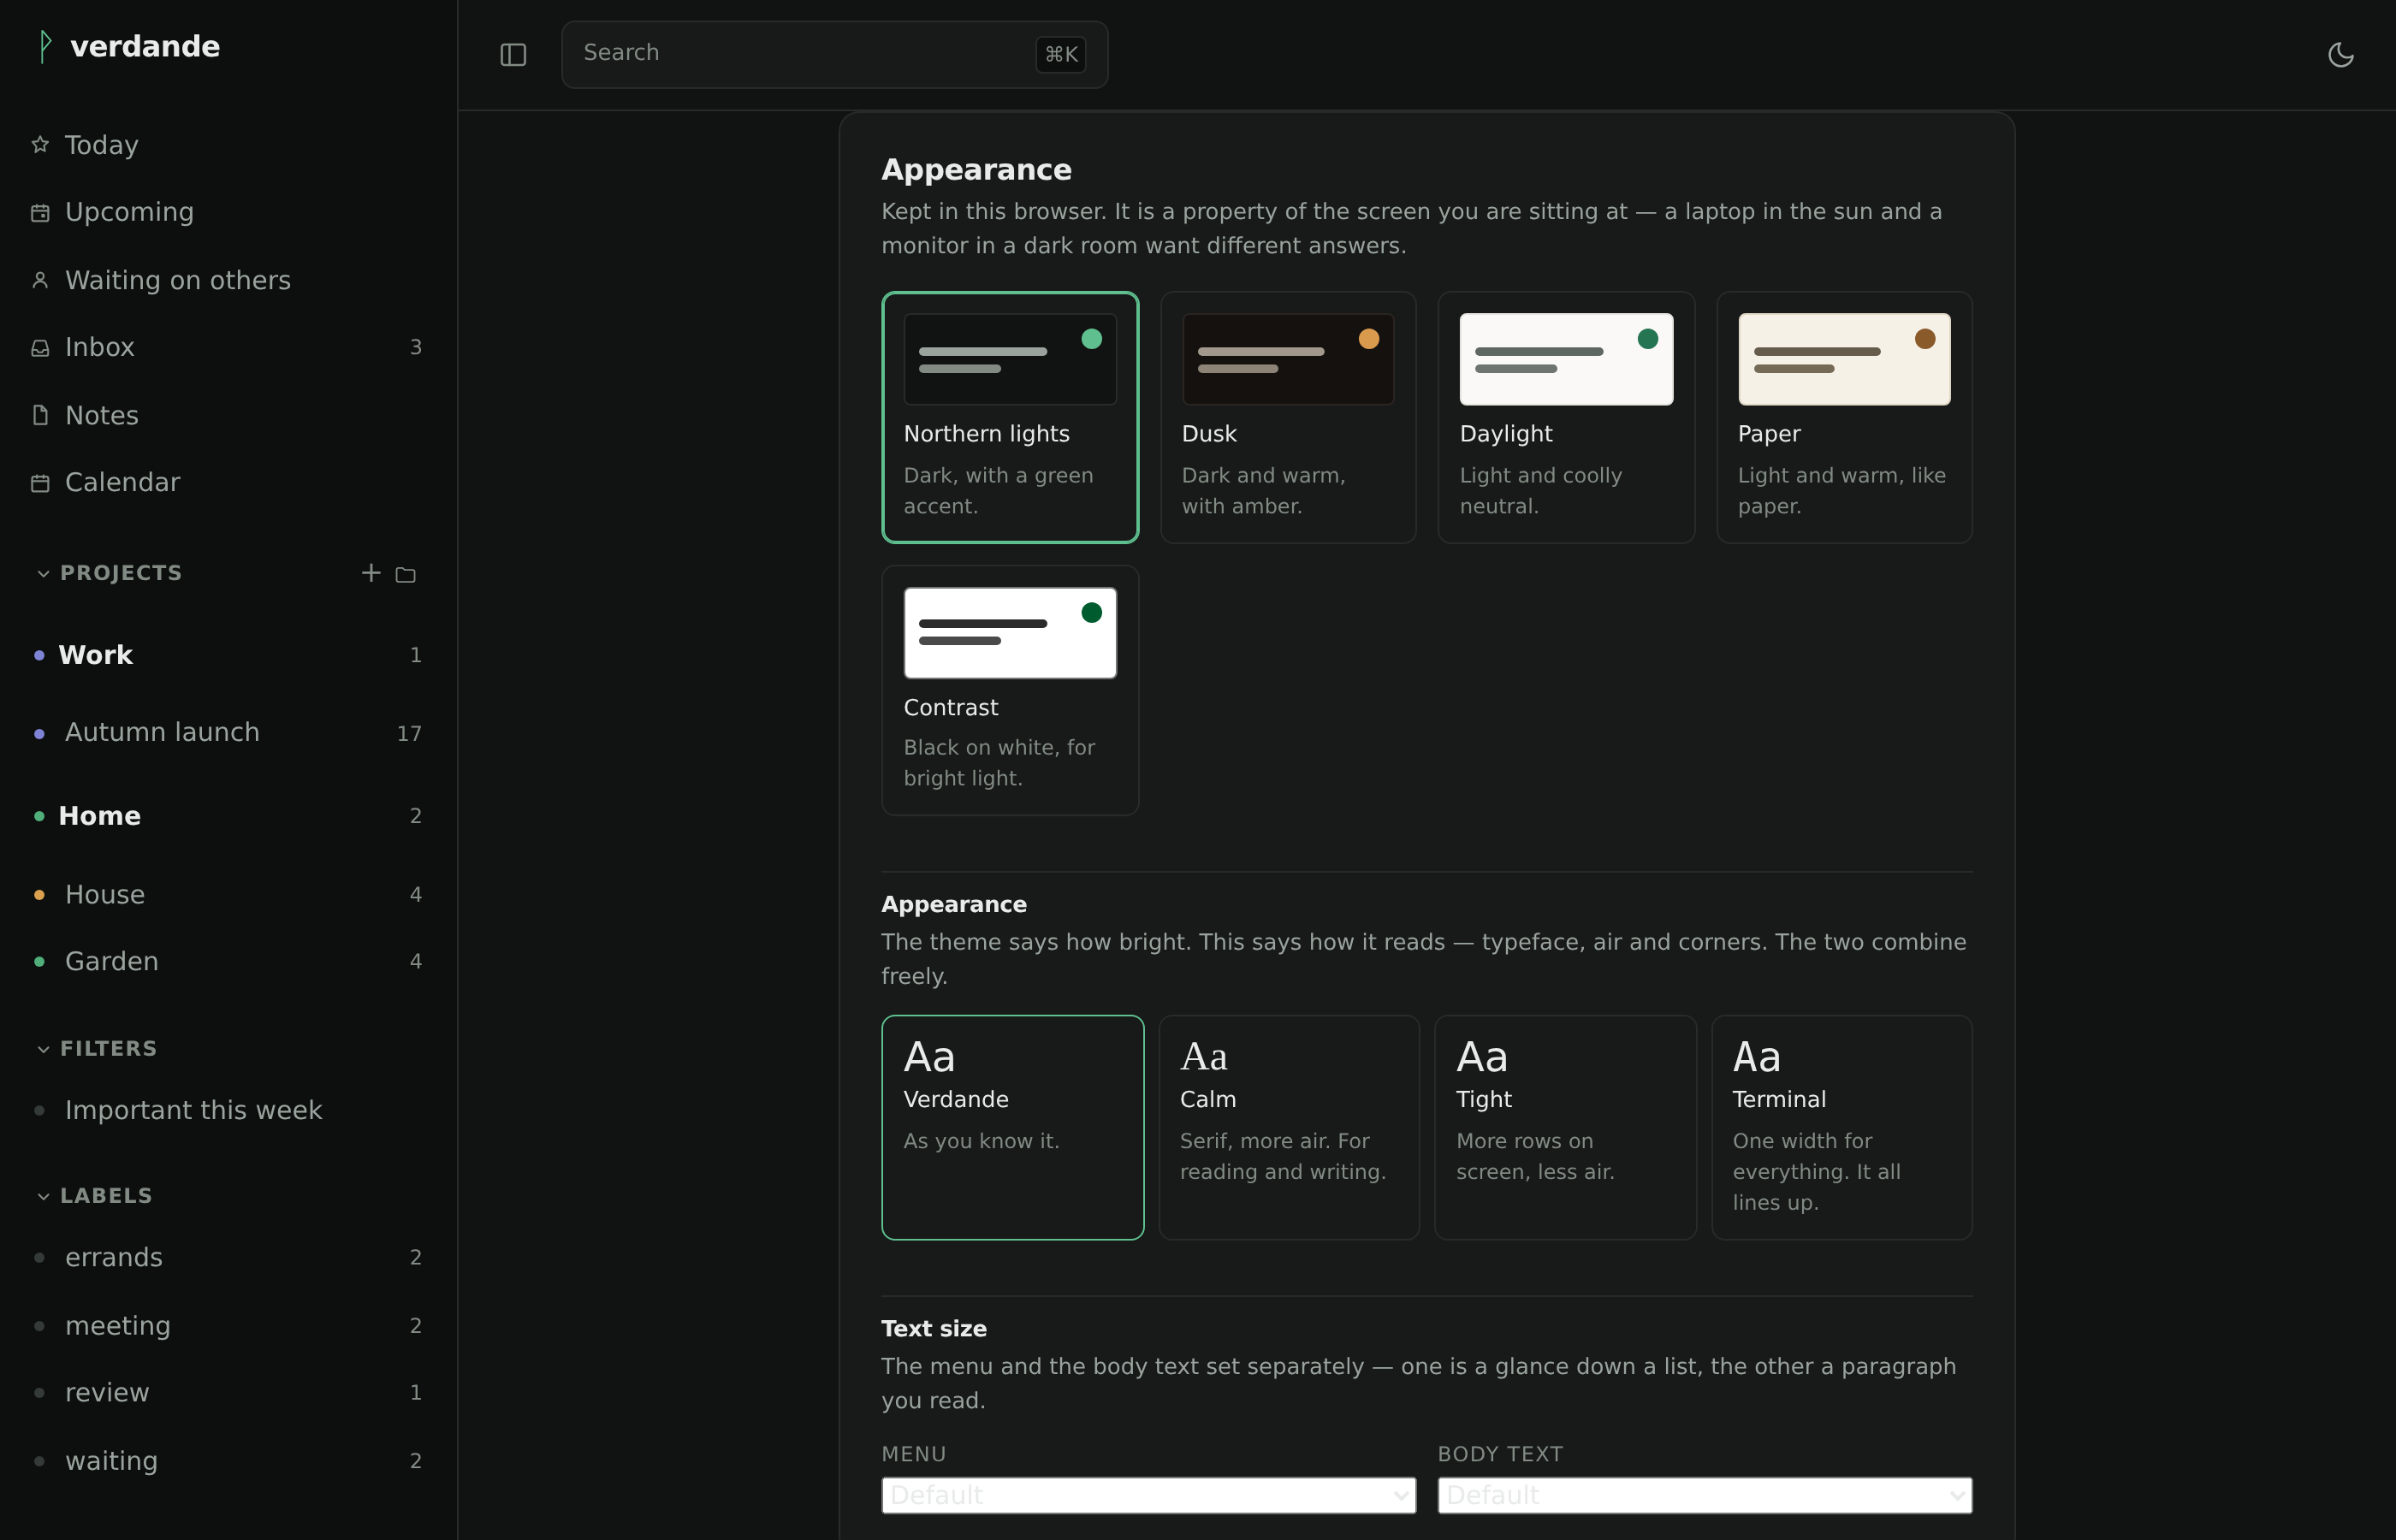Choose the Daylight theme

point(1566,417)
